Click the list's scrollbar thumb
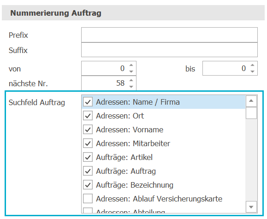This screenshot has width=267, height=219. point(251,113)
